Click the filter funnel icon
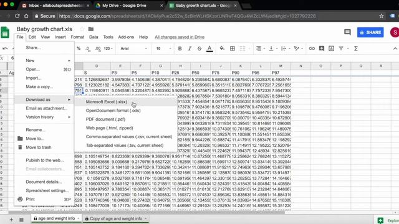This screenshot has width=399, height=224. click(341, 49)
